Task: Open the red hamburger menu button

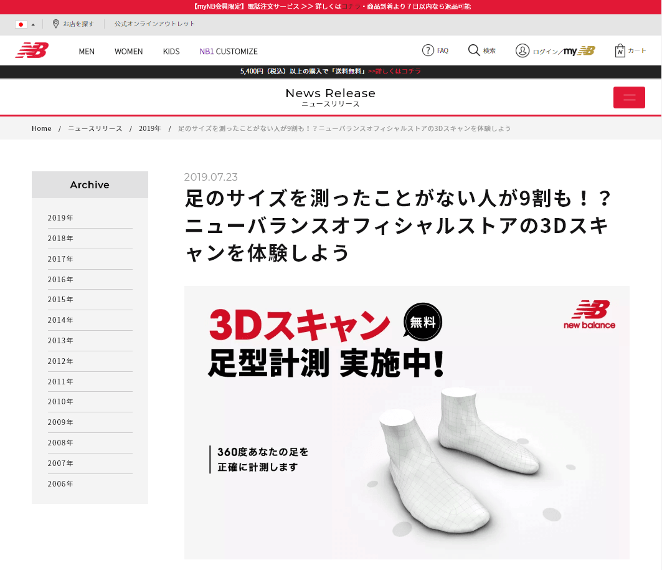Action: (x=629, y=98)
